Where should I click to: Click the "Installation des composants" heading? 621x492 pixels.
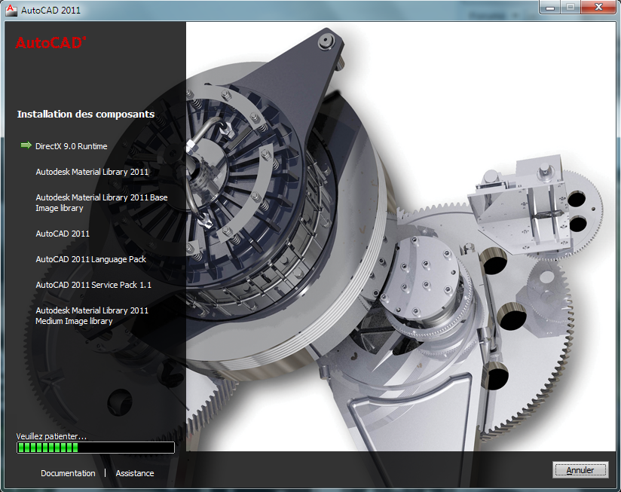(x=86, y=115)
